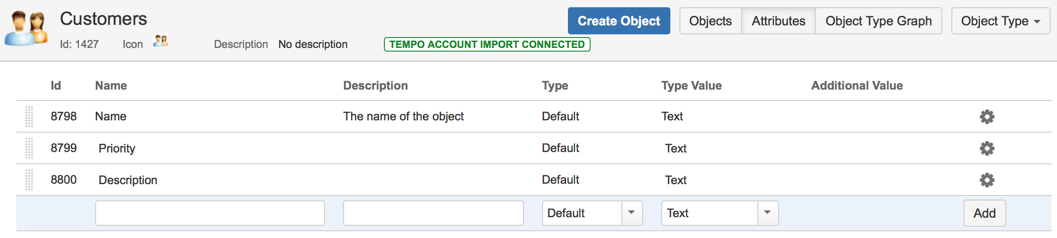Focus the new attribute name field

(x=210, y=213)
